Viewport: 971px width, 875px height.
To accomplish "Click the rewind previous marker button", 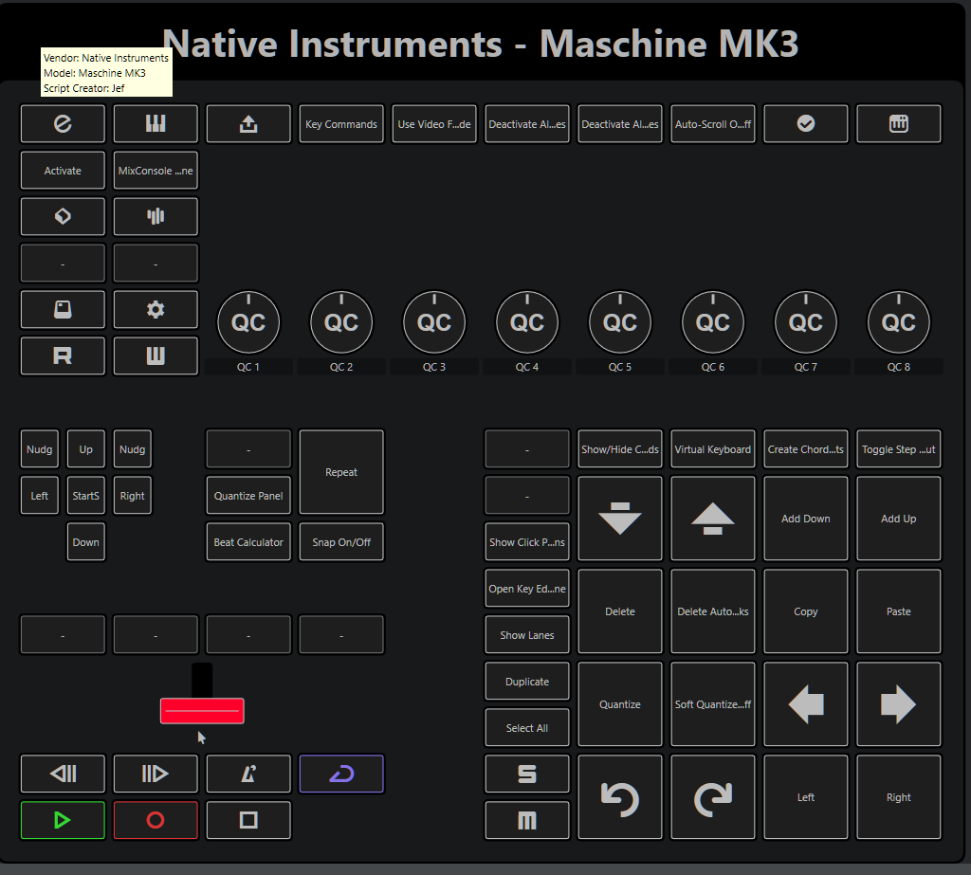I will coord(63,774).
